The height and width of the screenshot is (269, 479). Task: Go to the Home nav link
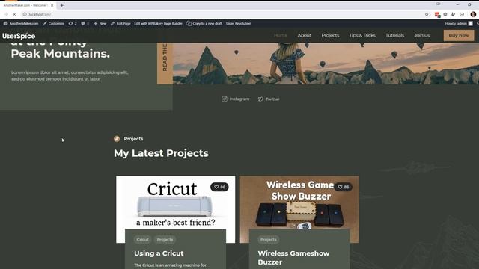[281, 35]
